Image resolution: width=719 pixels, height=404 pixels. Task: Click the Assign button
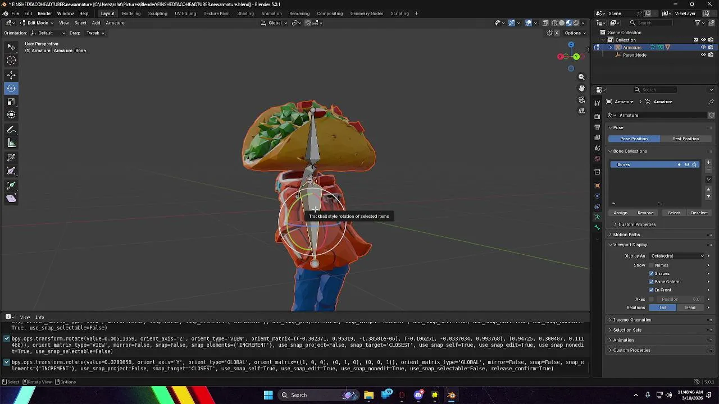click(x=621, y=213)
